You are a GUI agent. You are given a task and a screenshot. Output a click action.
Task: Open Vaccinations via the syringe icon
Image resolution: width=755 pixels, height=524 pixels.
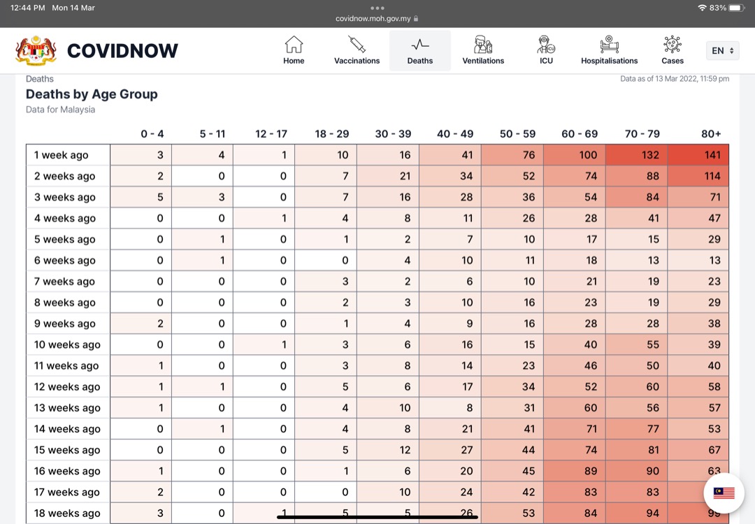pos(357,44)
